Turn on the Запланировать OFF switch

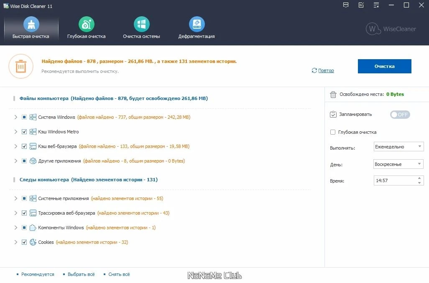click(x=400, y=115)
